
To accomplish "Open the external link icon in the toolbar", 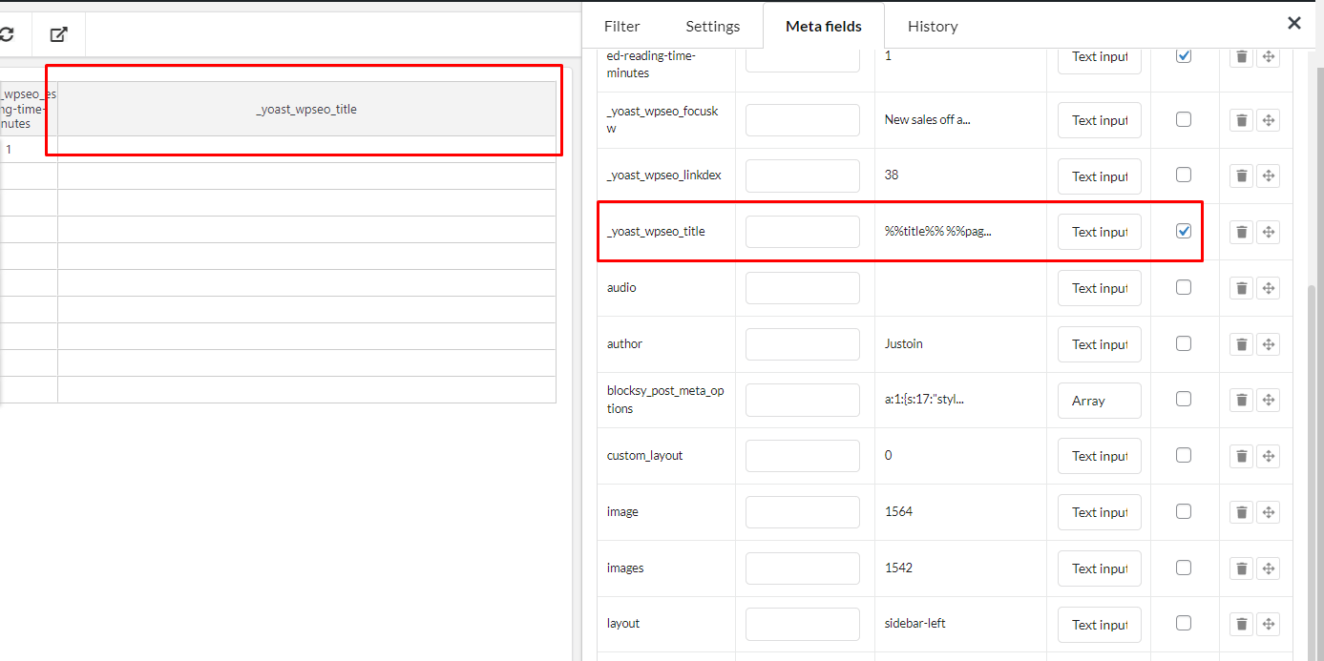I will [59, 34].
